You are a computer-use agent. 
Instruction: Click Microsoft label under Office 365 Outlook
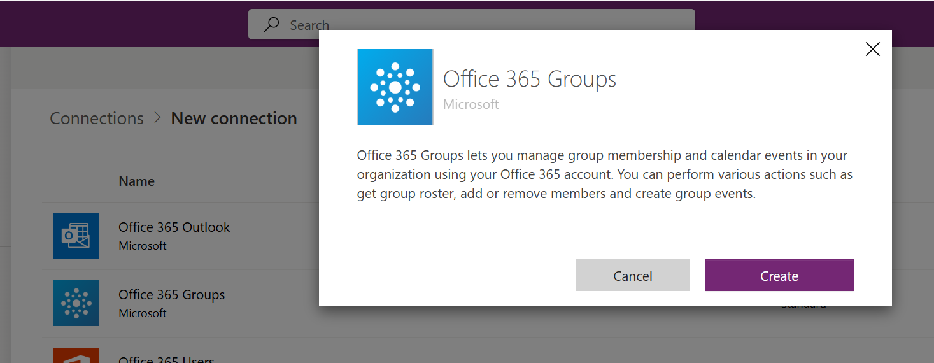click(x=143, y=246)
